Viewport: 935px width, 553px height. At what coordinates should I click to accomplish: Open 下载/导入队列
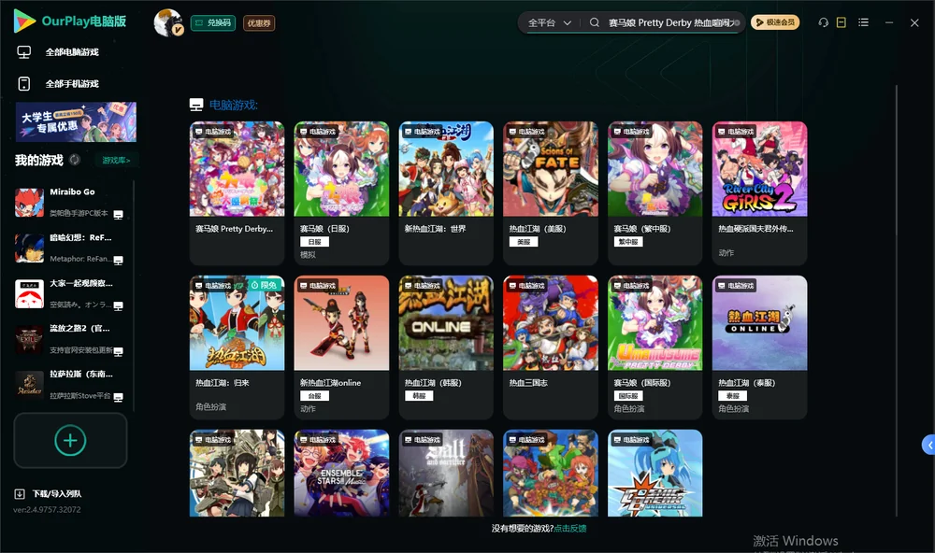point(49,493)
